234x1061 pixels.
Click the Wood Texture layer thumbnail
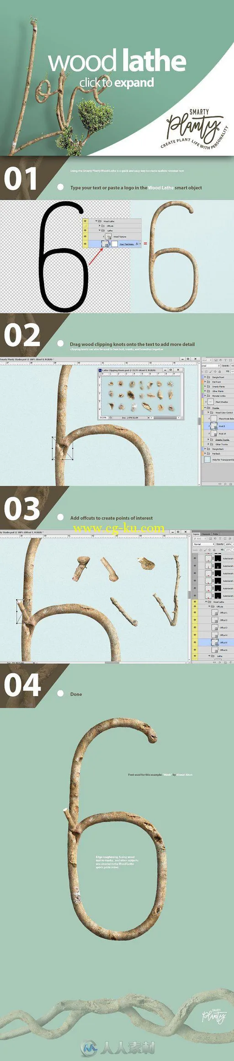click(x=108, y=236)
